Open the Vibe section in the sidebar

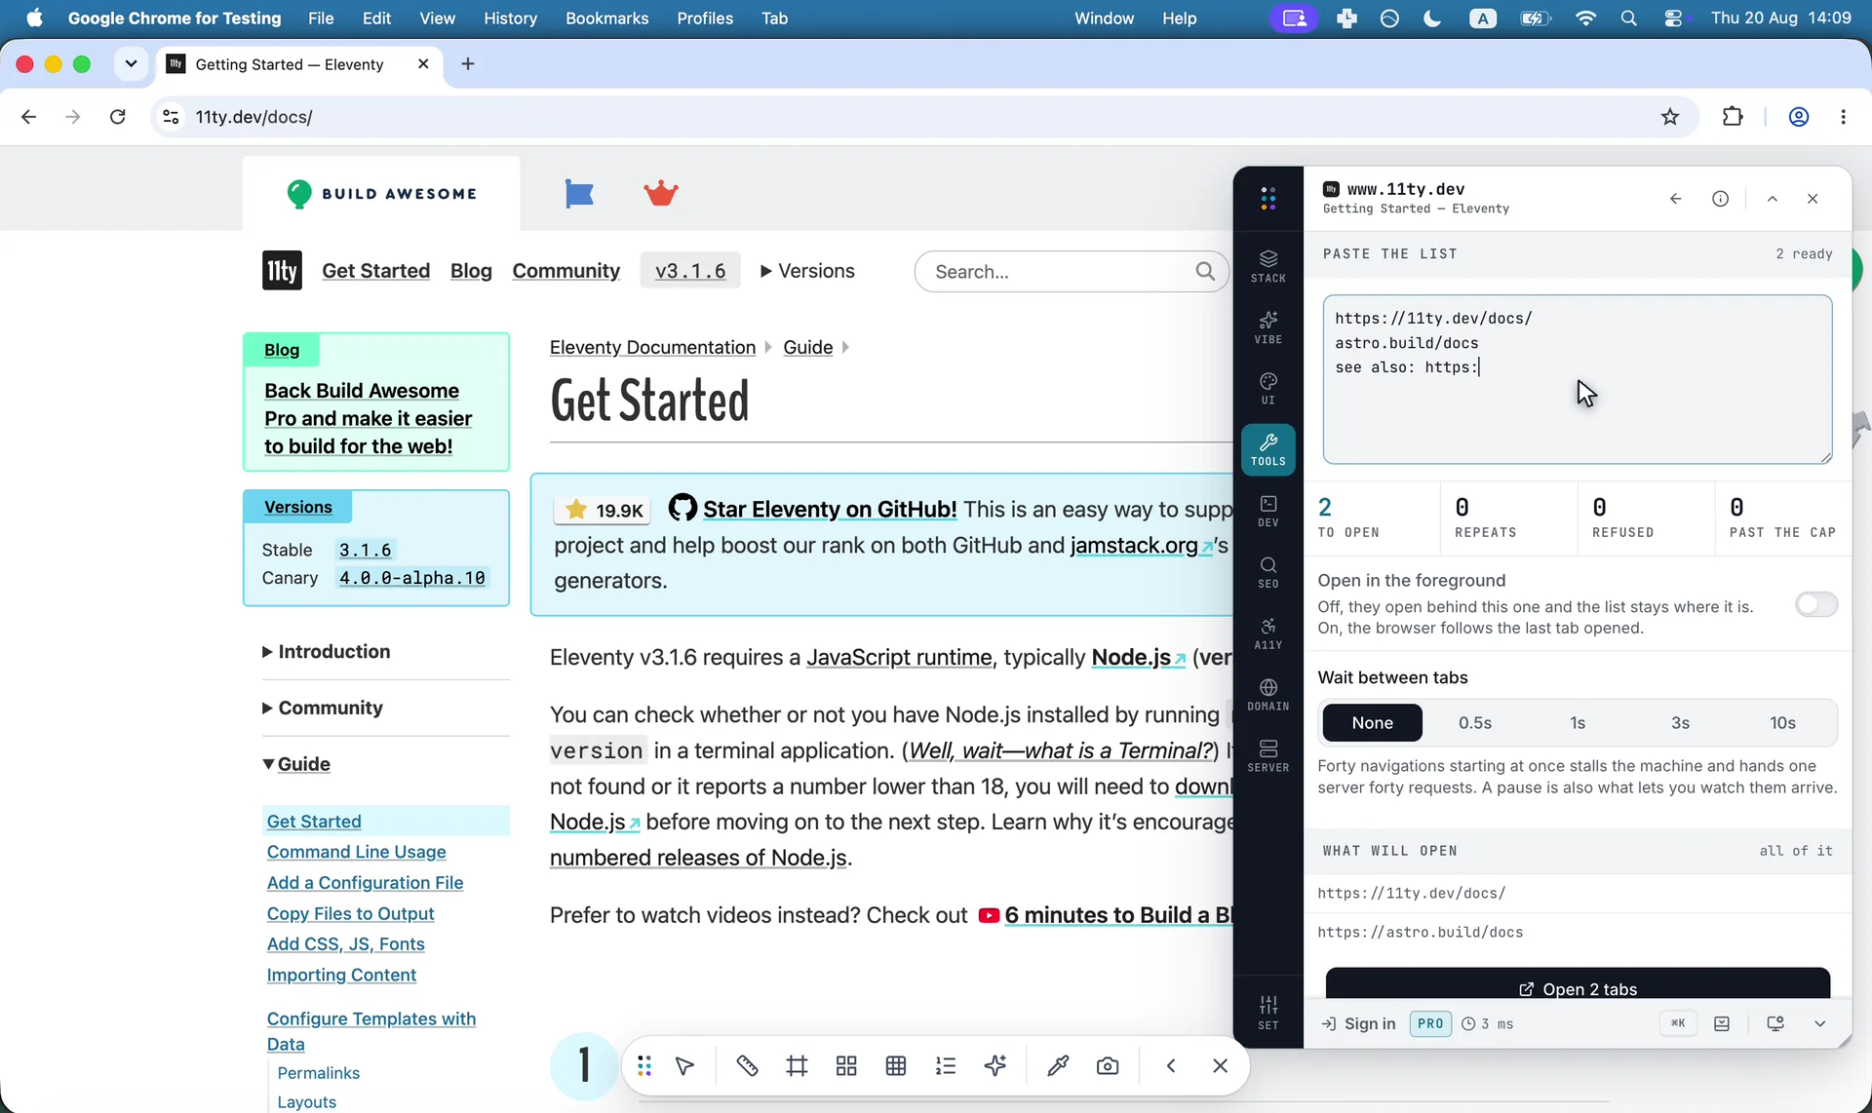pos(1267,327)
